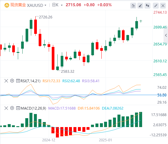Expand the RSI panel with the plus icon
The width and height of the screenshot is (168, 144).
coord(18,81)
